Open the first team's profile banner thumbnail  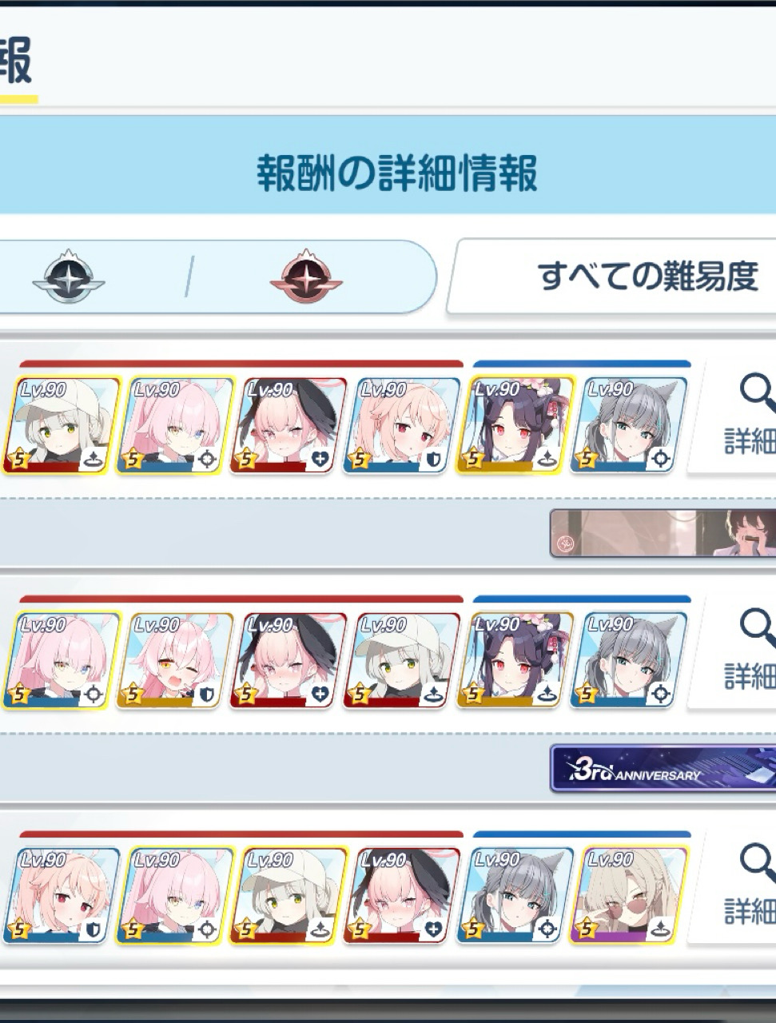(x=663, y=533)
